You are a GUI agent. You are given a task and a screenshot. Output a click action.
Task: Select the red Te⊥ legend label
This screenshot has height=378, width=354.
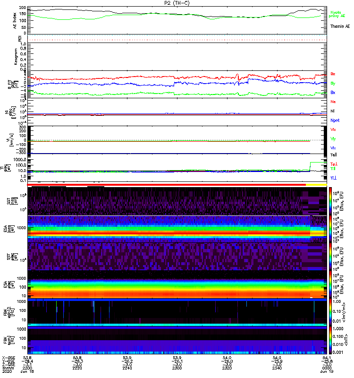[334, 164]
